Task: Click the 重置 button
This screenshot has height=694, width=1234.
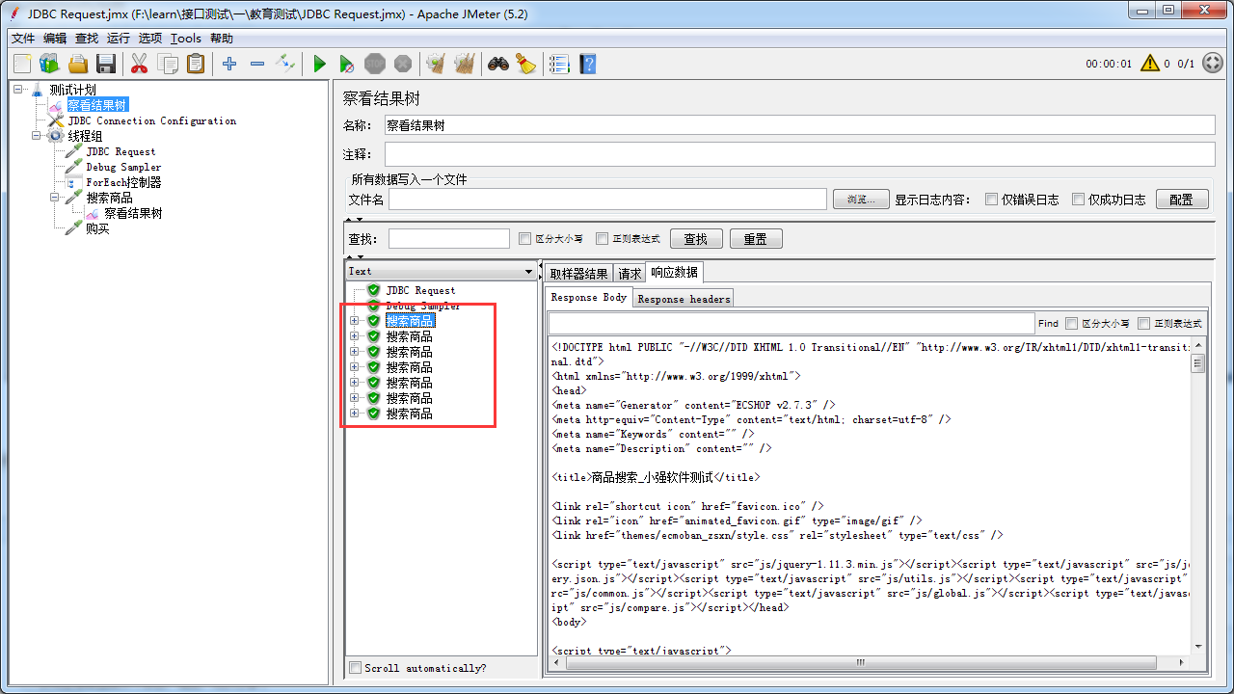Action: [757, 239]
